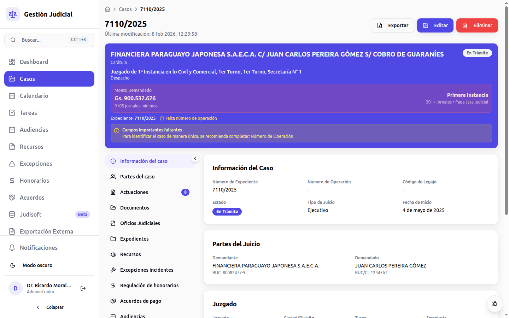Click the En Trámite status under Estado
Screen dimensions: 509x318
[x=227, y=212]
